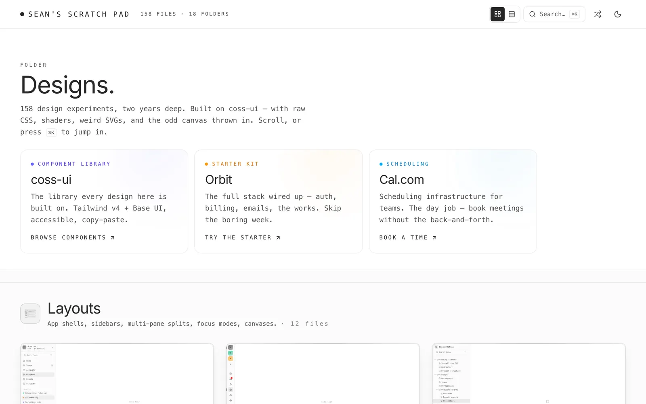The width and height of the screenshot is (646, 404).
Task: Click the Starter Kit label
Action: coord(235,164)
